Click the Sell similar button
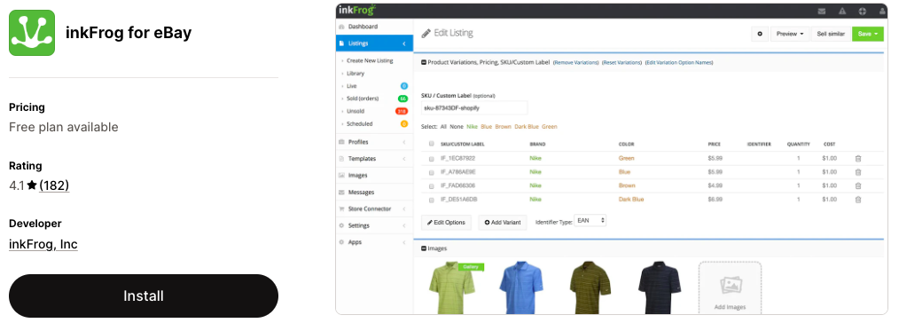Screen dimensions: 899x323 (831, 34)
